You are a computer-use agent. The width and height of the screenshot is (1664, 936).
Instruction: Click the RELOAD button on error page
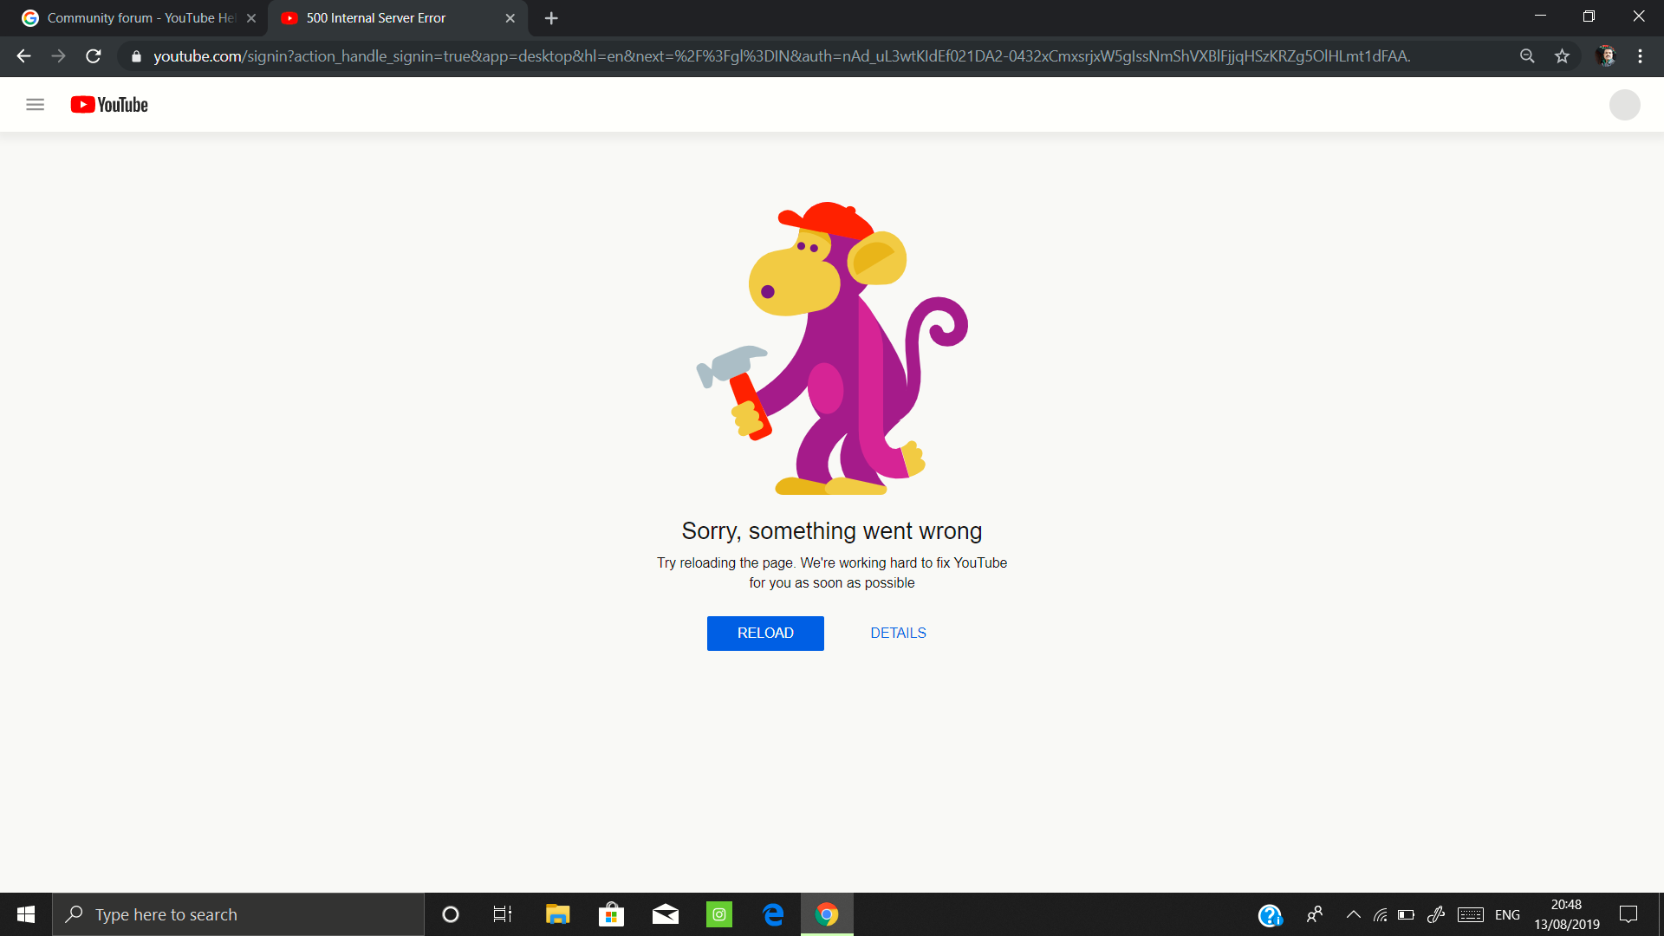[x=764, y=634]
